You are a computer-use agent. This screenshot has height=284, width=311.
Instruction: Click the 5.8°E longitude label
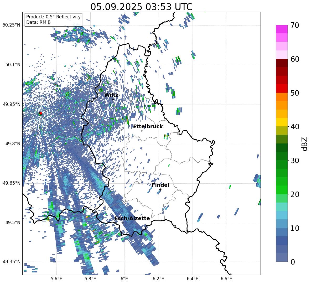click(90, 279)
